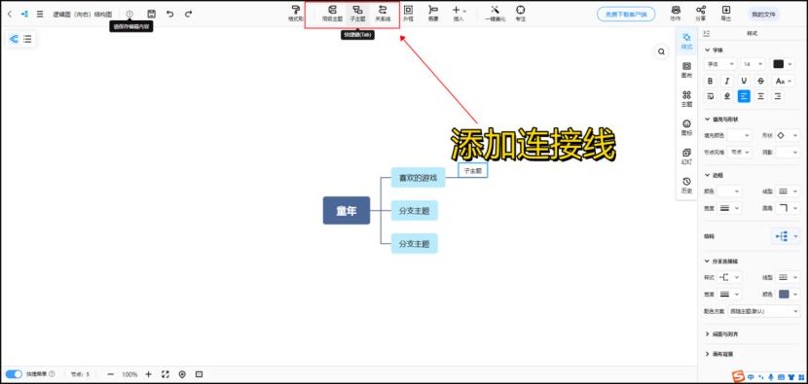Open the structure (结构) layout dropdown

coord(786,236)
